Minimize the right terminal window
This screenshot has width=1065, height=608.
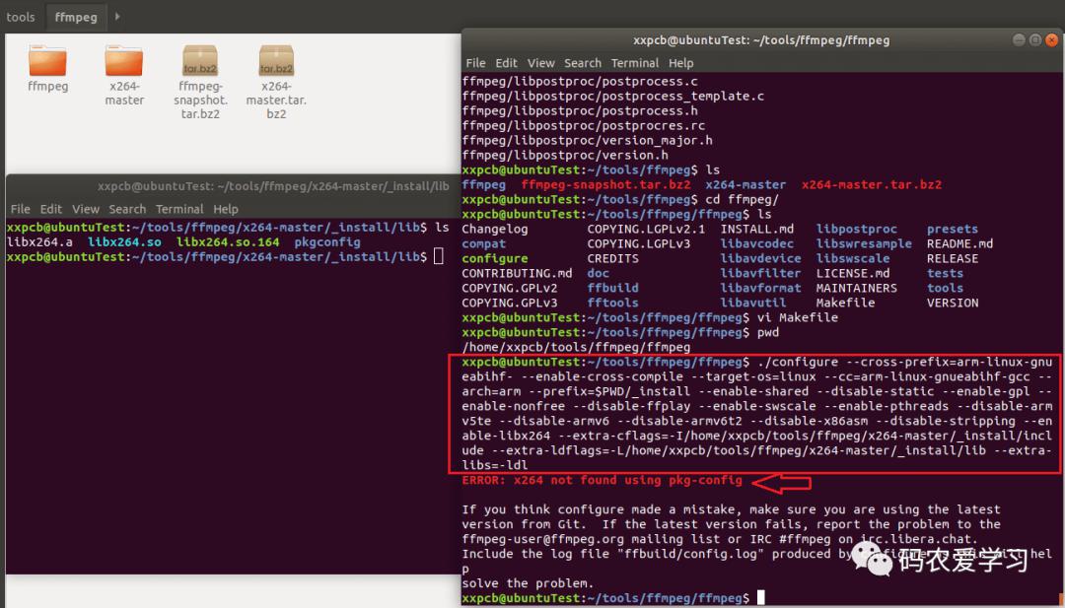(x=1019, y=40)
